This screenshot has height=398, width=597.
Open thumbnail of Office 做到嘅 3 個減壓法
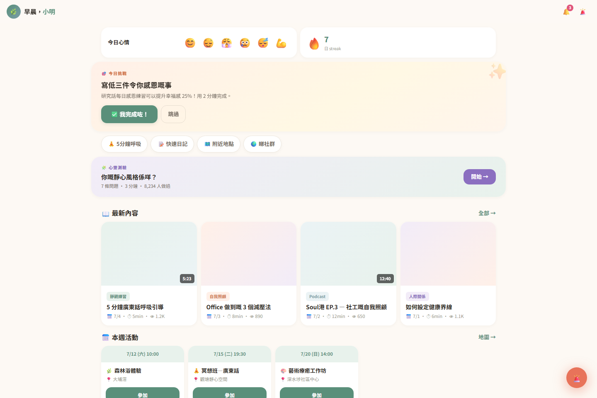[249, 254]
